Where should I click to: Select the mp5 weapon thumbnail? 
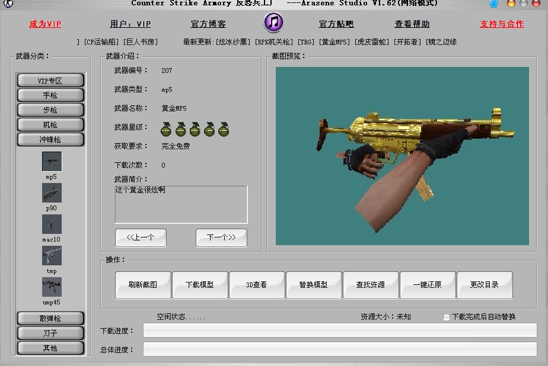(52, 161)
